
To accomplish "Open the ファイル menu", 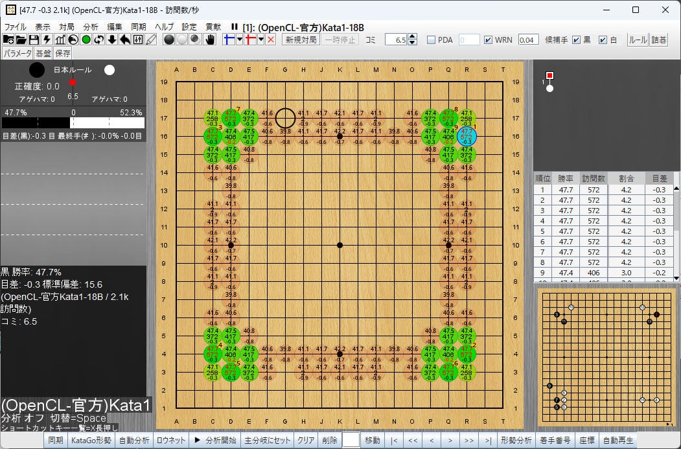I will coord(15,27).
